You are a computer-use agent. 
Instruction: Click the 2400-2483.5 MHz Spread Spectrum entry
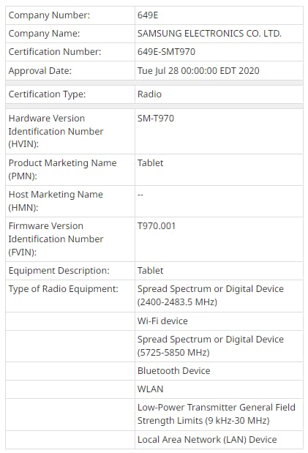[211, 296]
